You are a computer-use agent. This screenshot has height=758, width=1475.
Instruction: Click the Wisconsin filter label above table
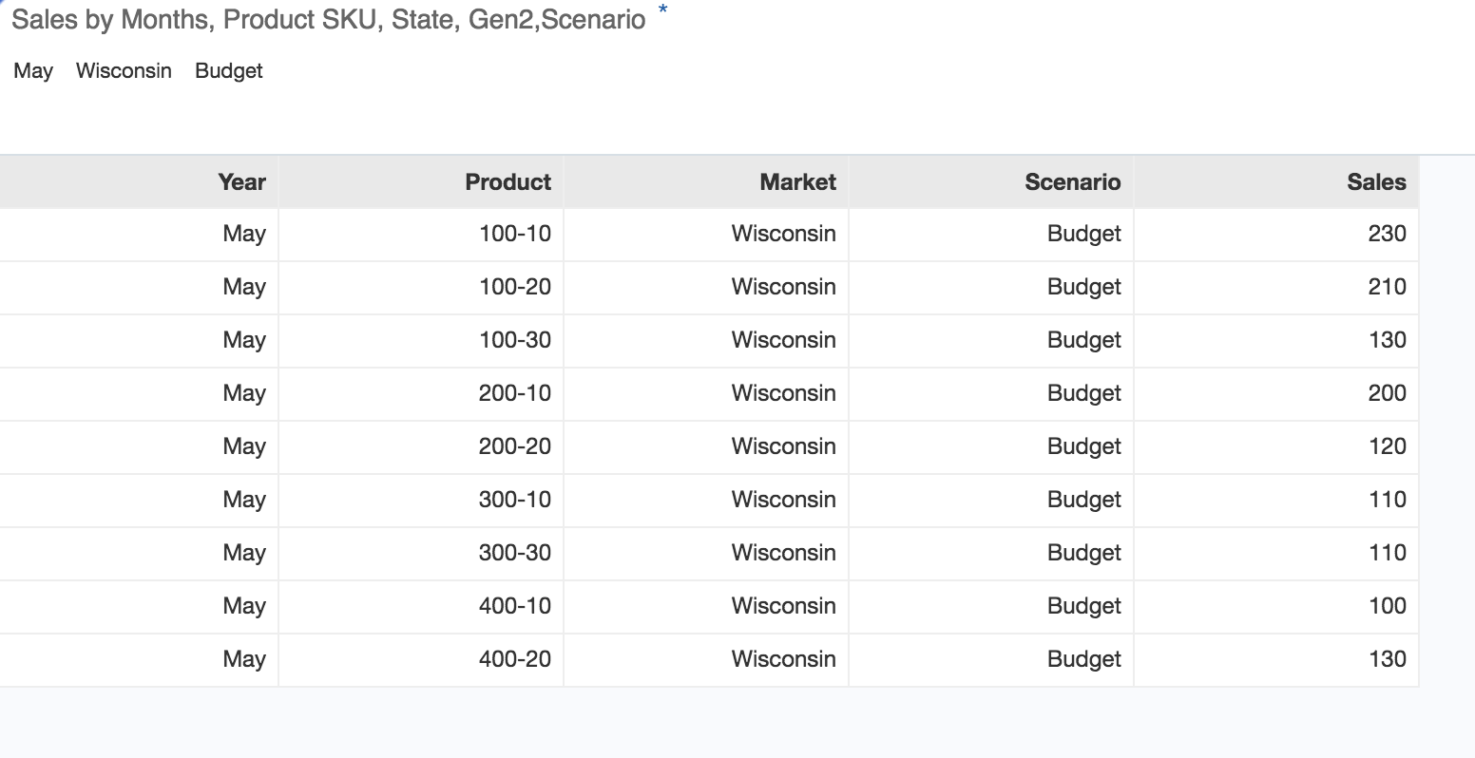point(124,71)
